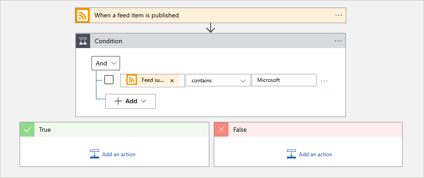The width and height of the screenshot is (424, 178).
Task: Click the Microsoft value input field
Action: point(283,80)
